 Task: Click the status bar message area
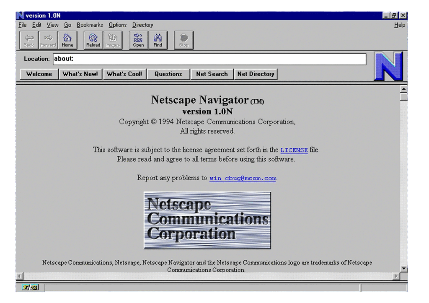tap(202, 287)
